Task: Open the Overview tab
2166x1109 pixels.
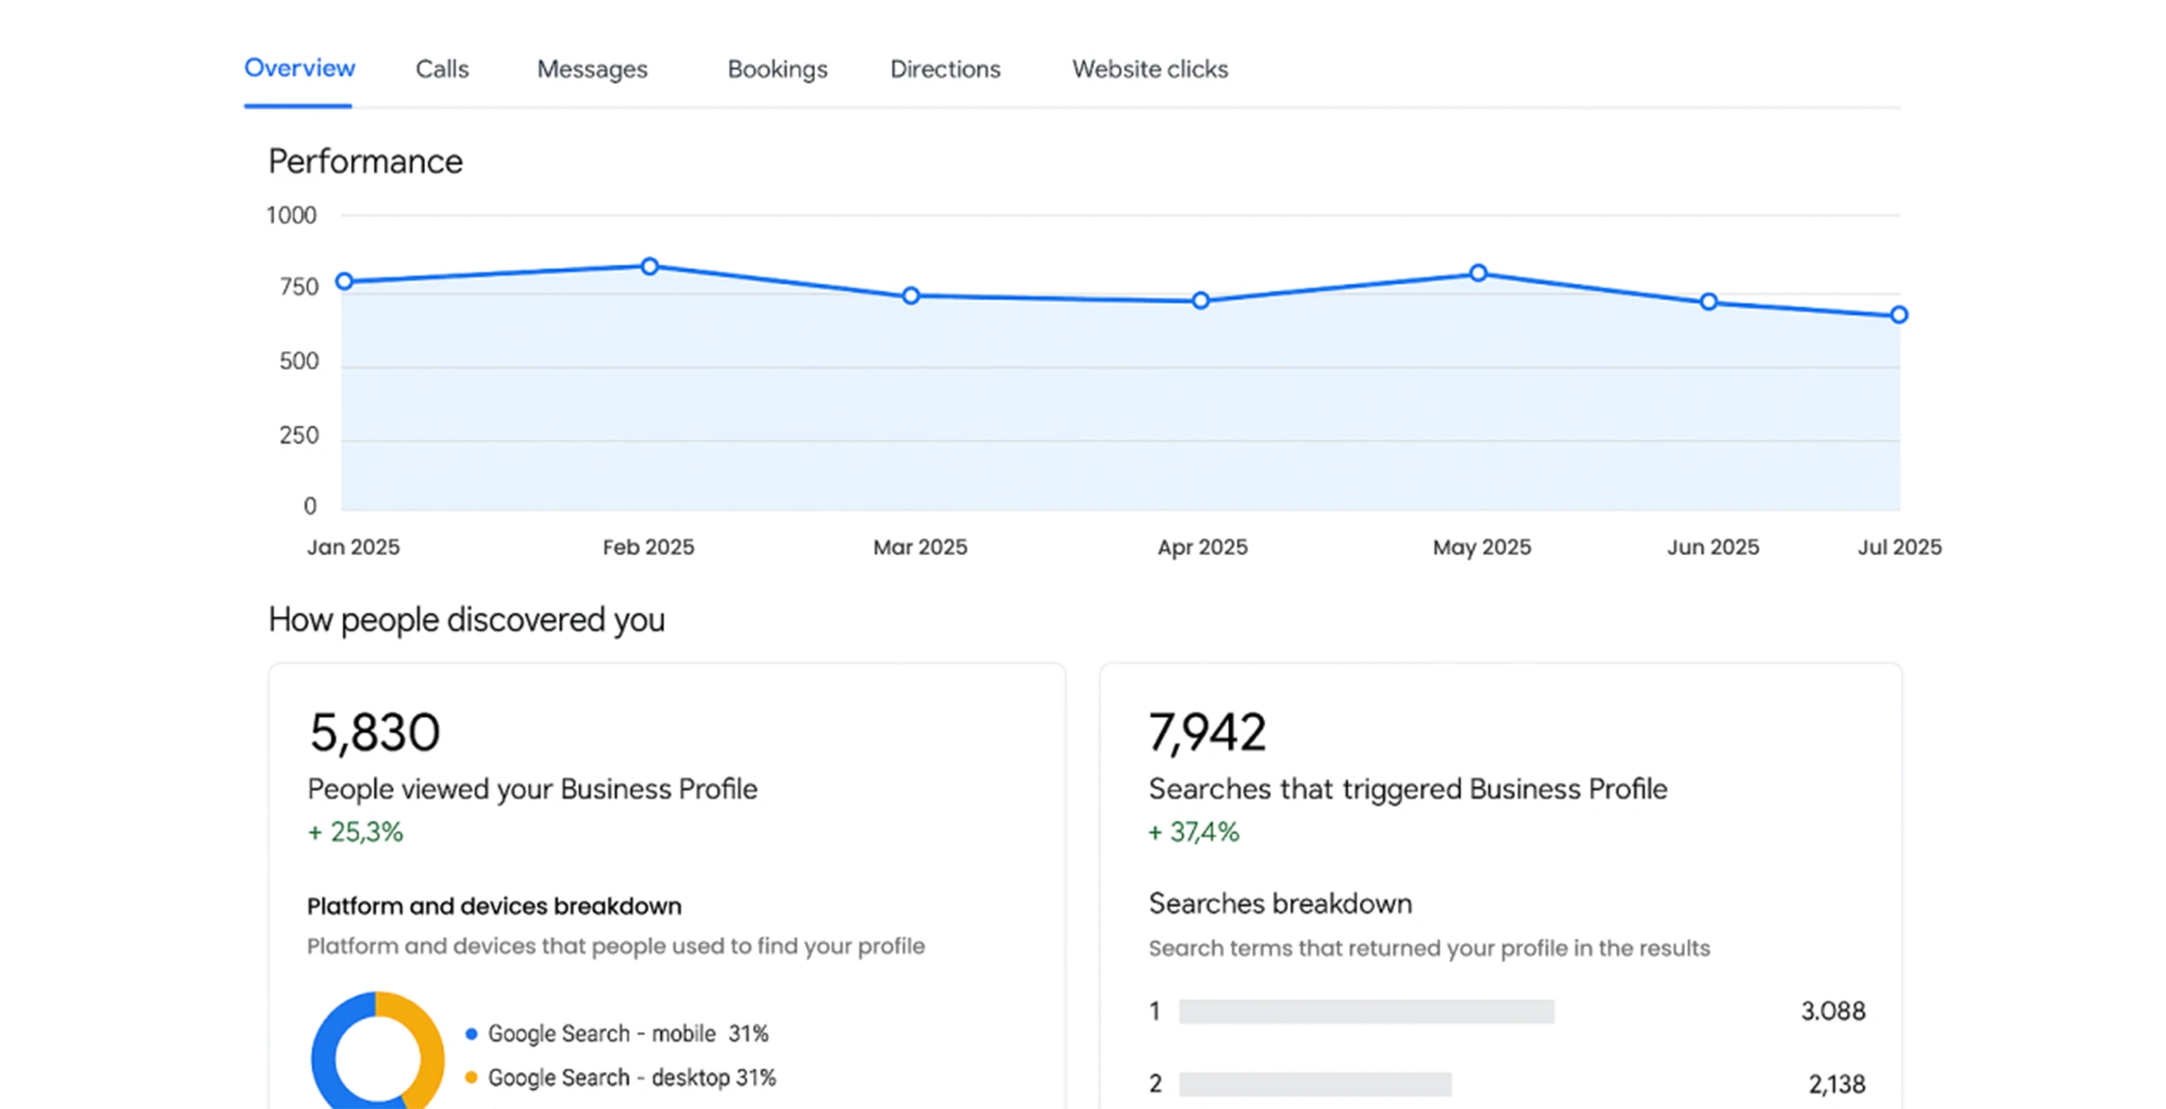Action: point(299,68)
